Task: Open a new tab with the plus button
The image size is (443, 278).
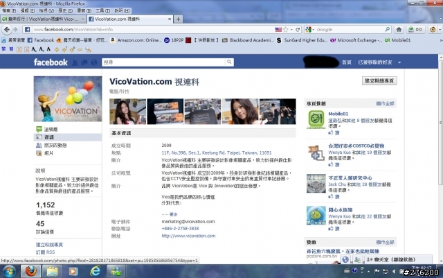Action: tap(178, 19)
